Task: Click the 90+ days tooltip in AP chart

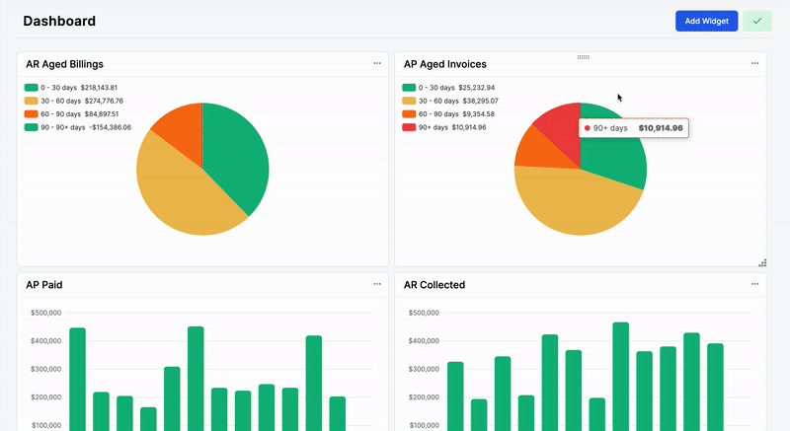Action: pyautogui.click(x=634, y=128)
